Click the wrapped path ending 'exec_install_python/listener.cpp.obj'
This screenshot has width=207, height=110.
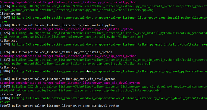pyautogui.click(x=77, y=10)
